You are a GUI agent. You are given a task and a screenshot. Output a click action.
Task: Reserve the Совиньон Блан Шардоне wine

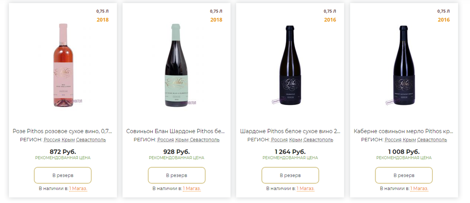(176, 175)
